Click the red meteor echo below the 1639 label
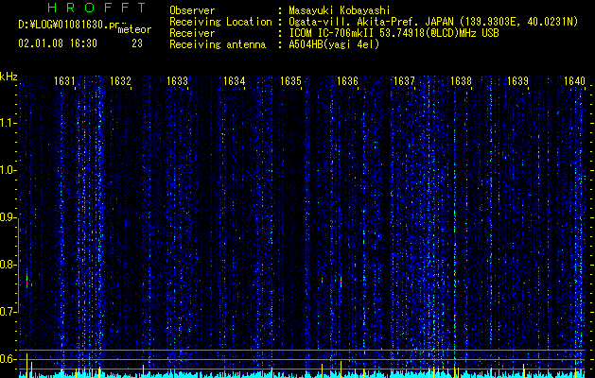The image size is (595, 378). click(524, 283)
